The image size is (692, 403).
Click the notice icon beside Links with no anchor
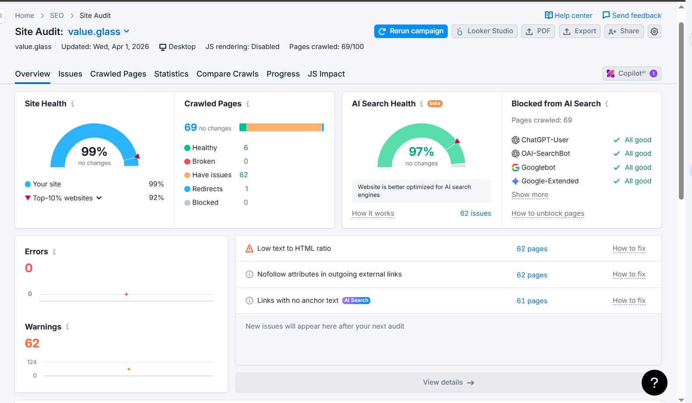pos(249,301)
